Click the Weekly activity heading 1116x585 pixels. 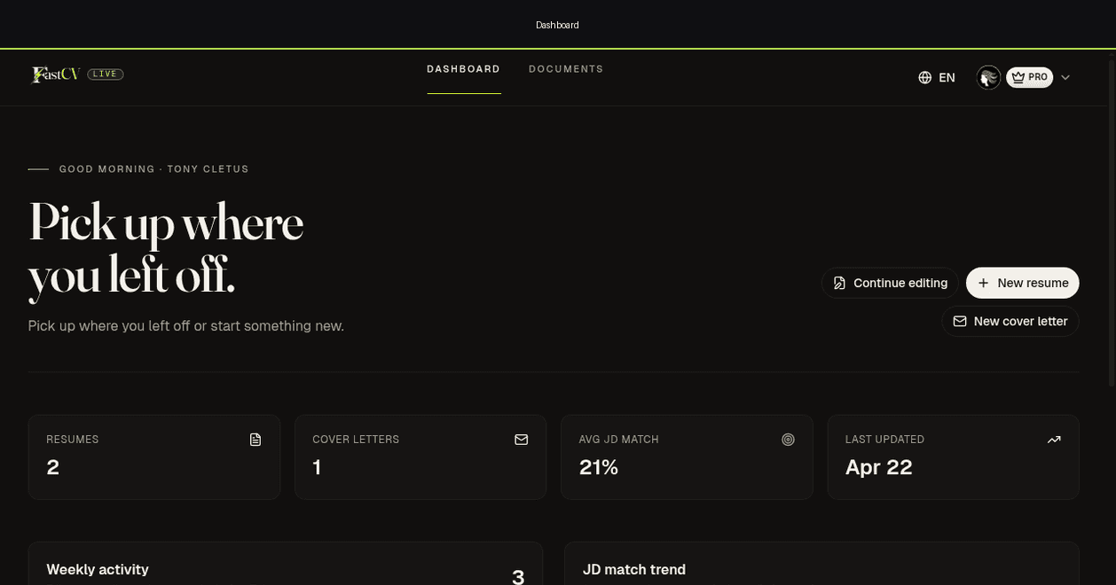pos(98,570)
